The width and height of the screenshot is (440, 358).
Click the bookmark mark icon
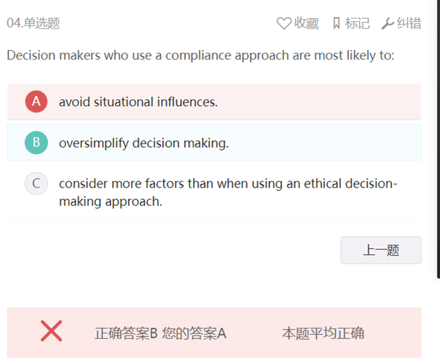pyautogui.click(x=336, y=23)
